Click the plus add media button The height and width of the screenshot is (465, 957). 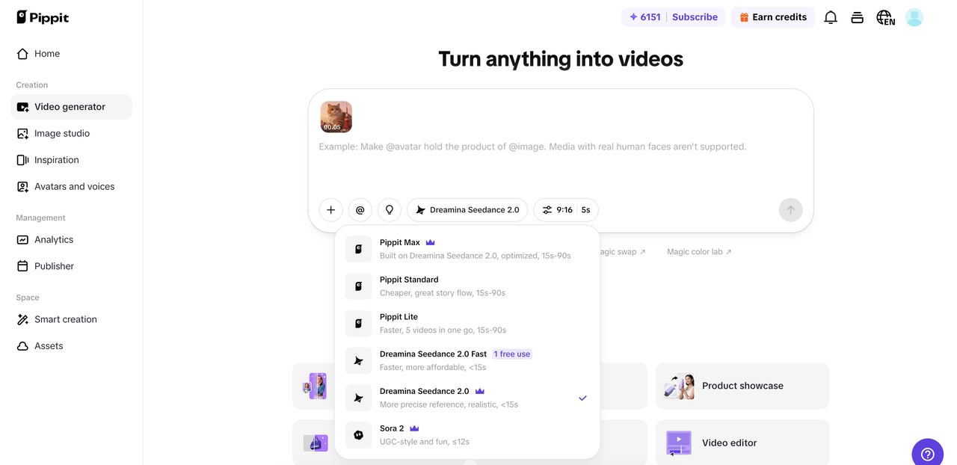pos(331,210)
